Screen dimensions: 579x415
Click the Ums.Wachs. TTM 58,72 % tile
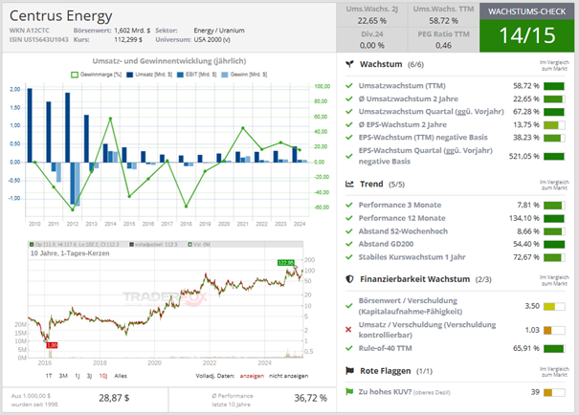tap(443, 14)
